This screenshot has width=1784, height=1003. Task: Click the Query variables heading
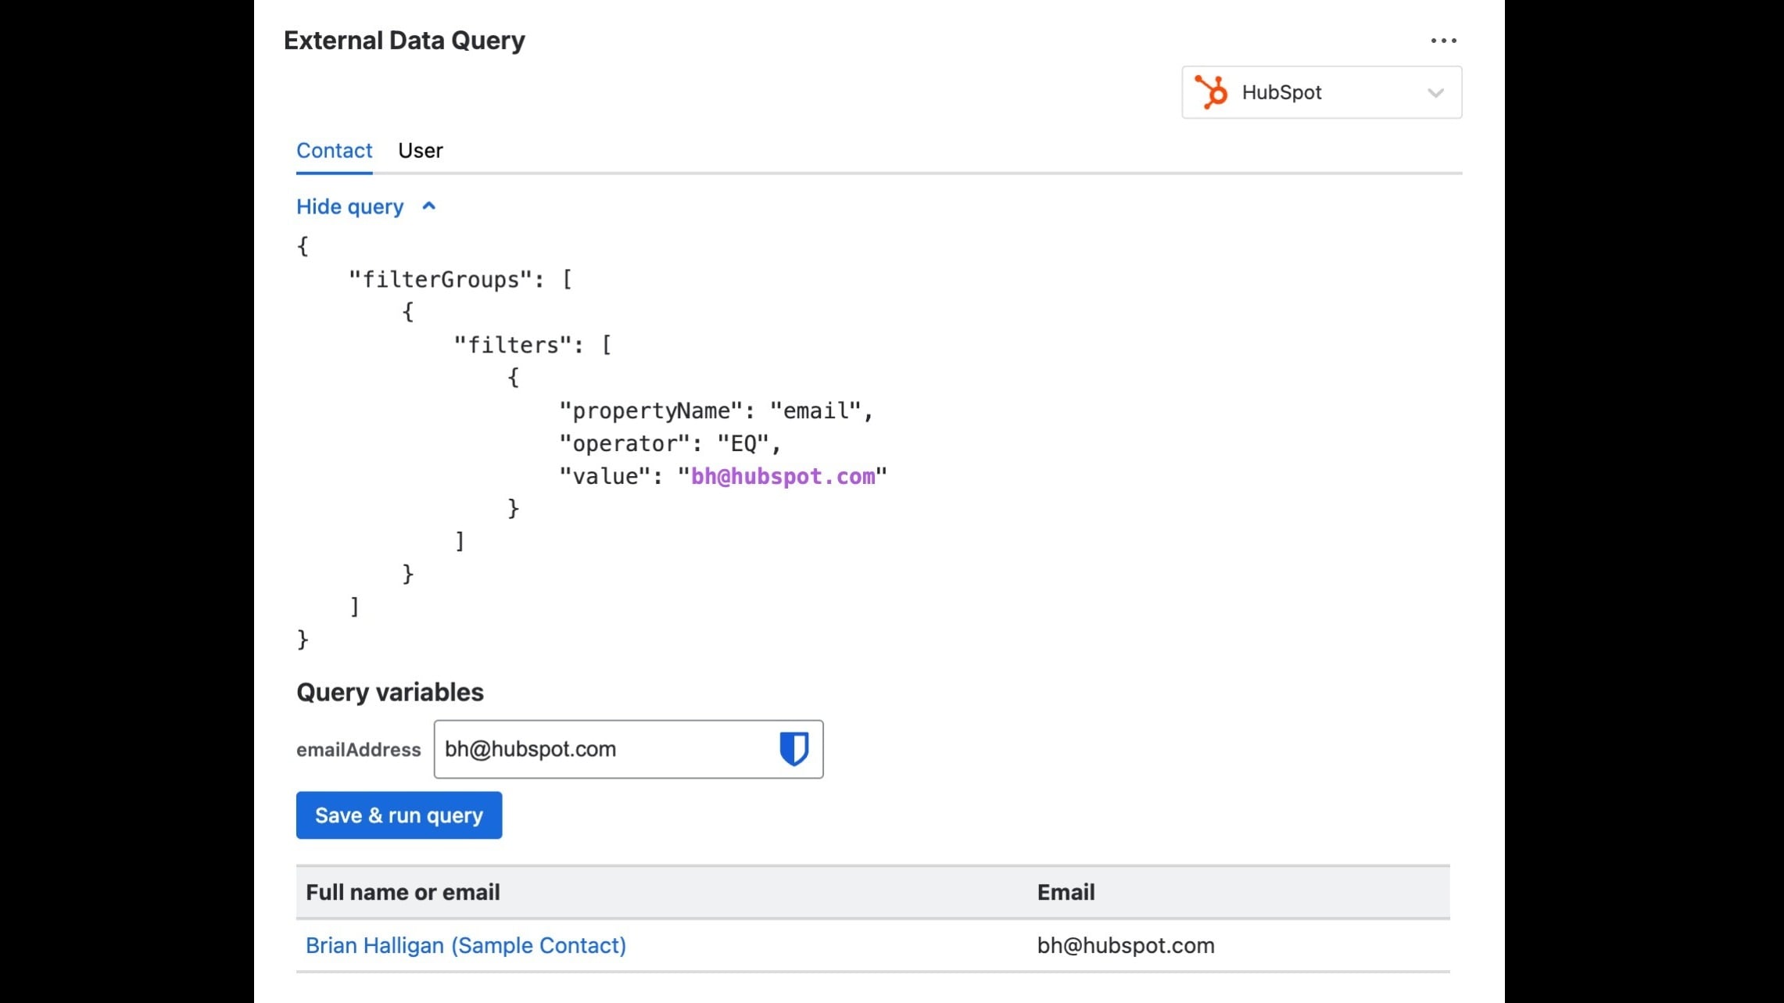coord(389,692)
